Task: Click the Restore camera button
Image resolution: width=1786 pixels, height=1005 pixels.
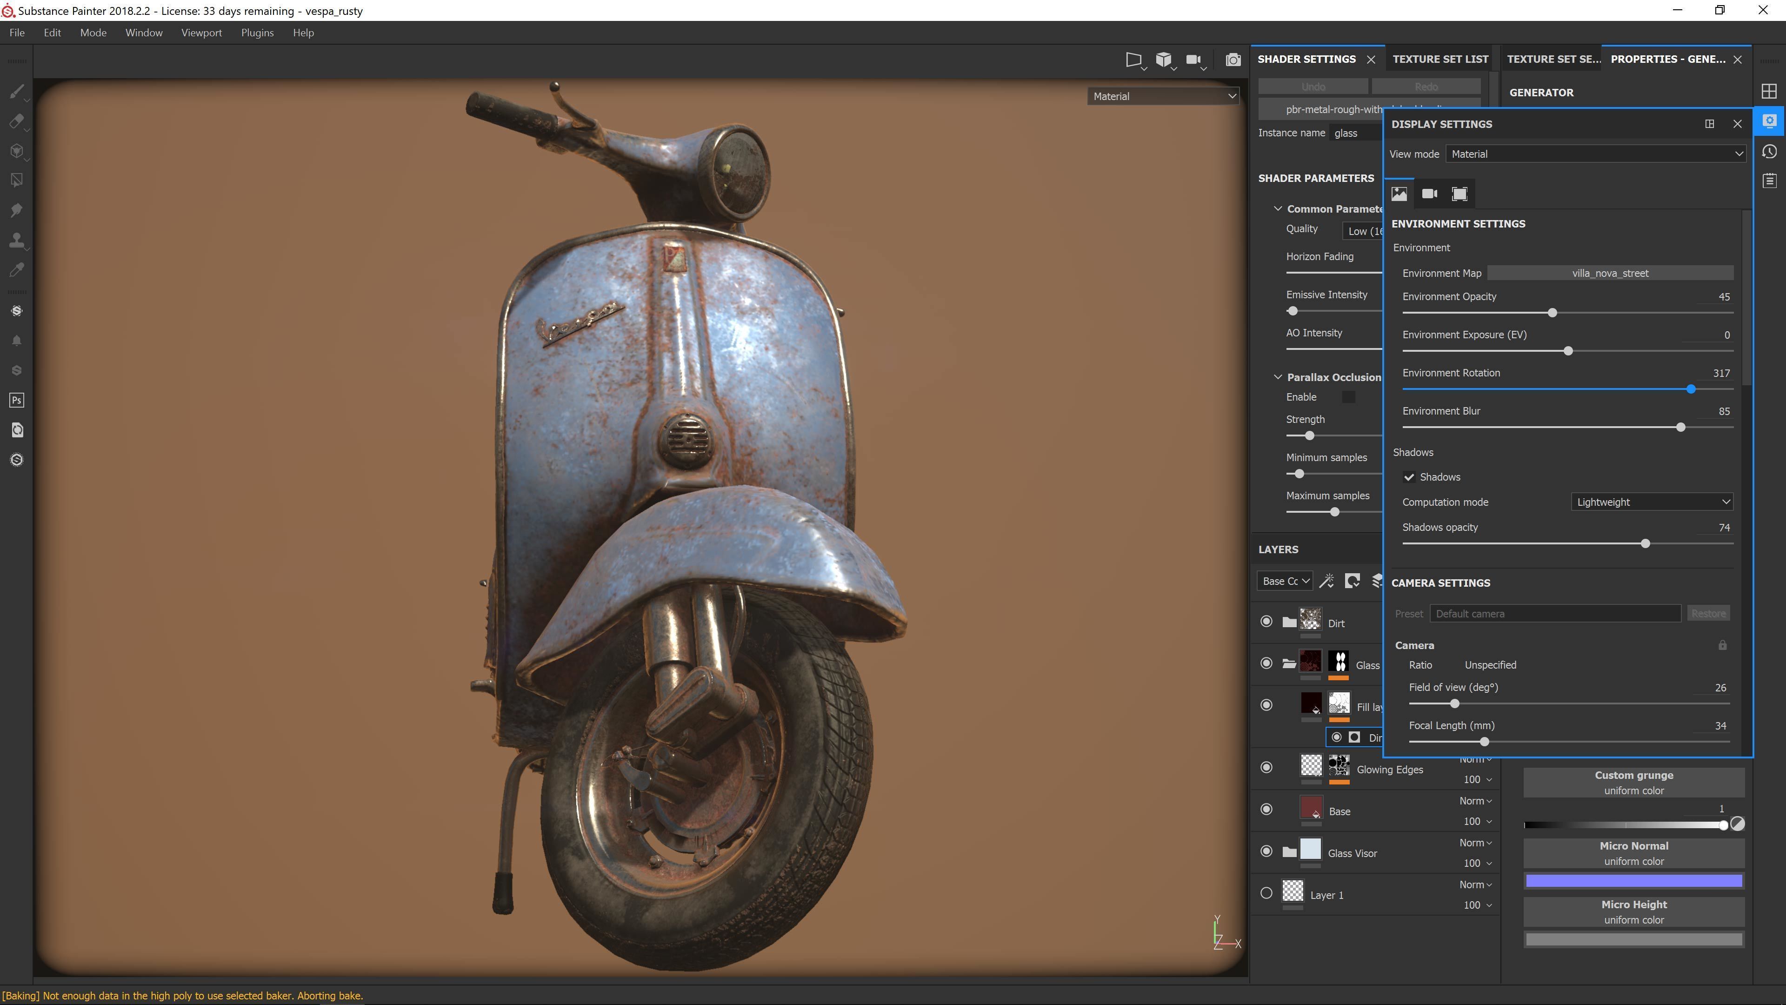Action: [x=1708, y=614]
